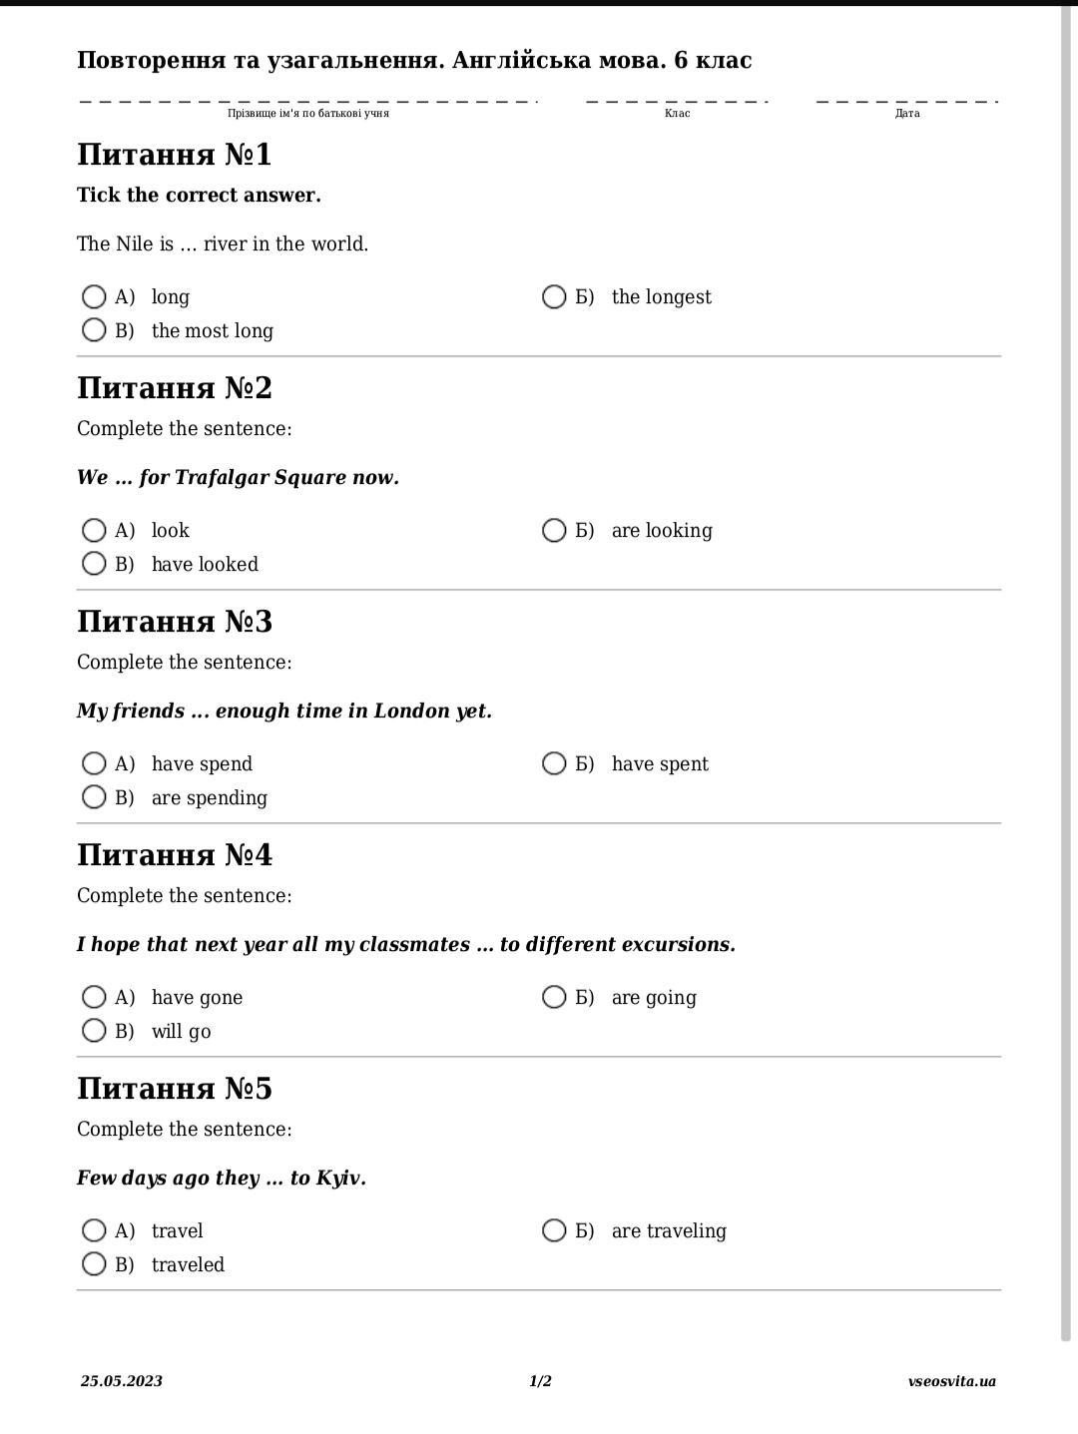Select 'have looked' option
This screenshot has width=1078, height=1434.
click(x=94, y=564)
